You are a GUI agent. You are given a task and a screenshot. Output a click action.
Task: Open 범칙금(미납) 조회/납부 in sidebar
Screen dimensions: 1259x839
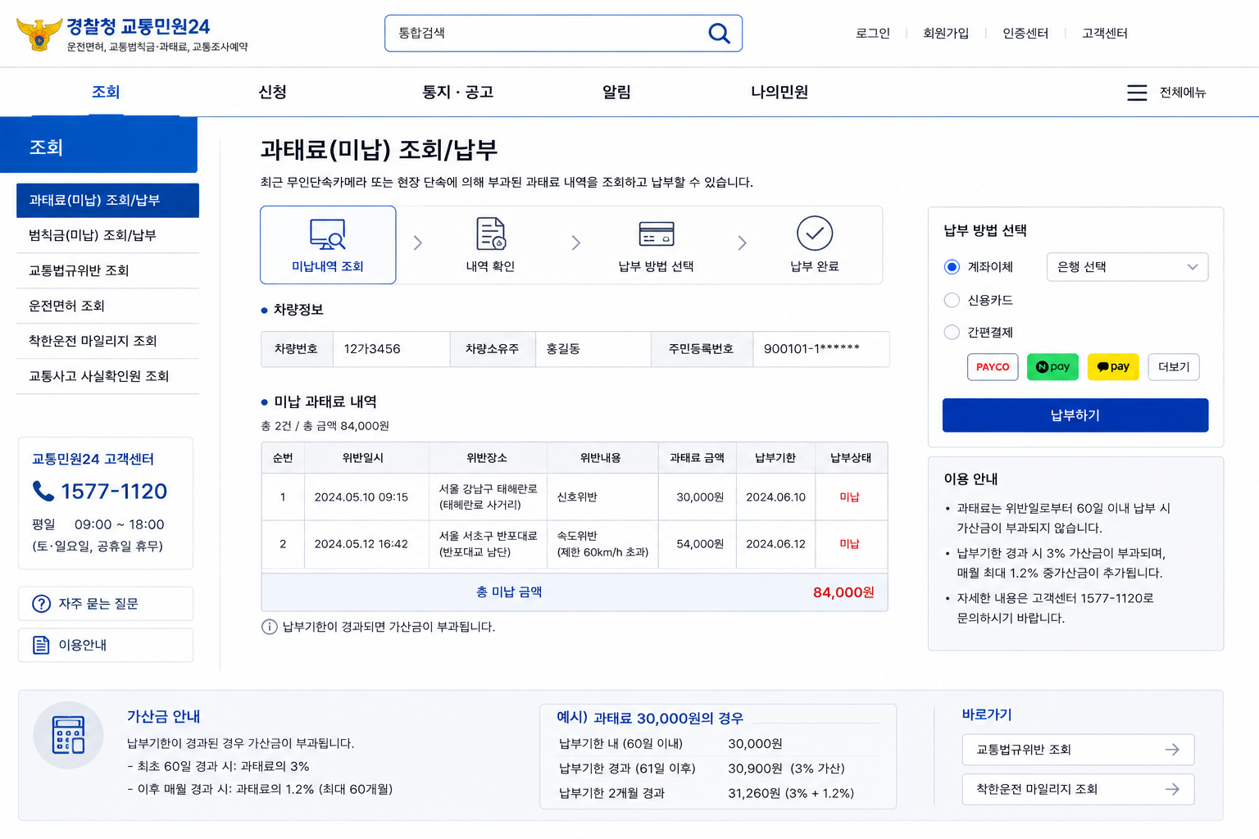point(107,235)
